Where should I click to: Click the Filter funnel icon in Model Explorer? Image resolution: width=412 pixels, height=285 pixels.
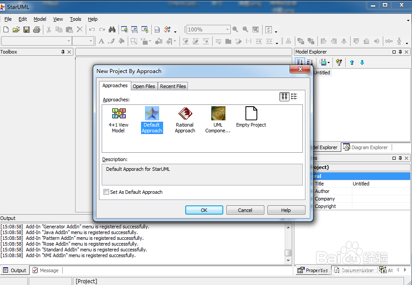click(x=339, y=62)
